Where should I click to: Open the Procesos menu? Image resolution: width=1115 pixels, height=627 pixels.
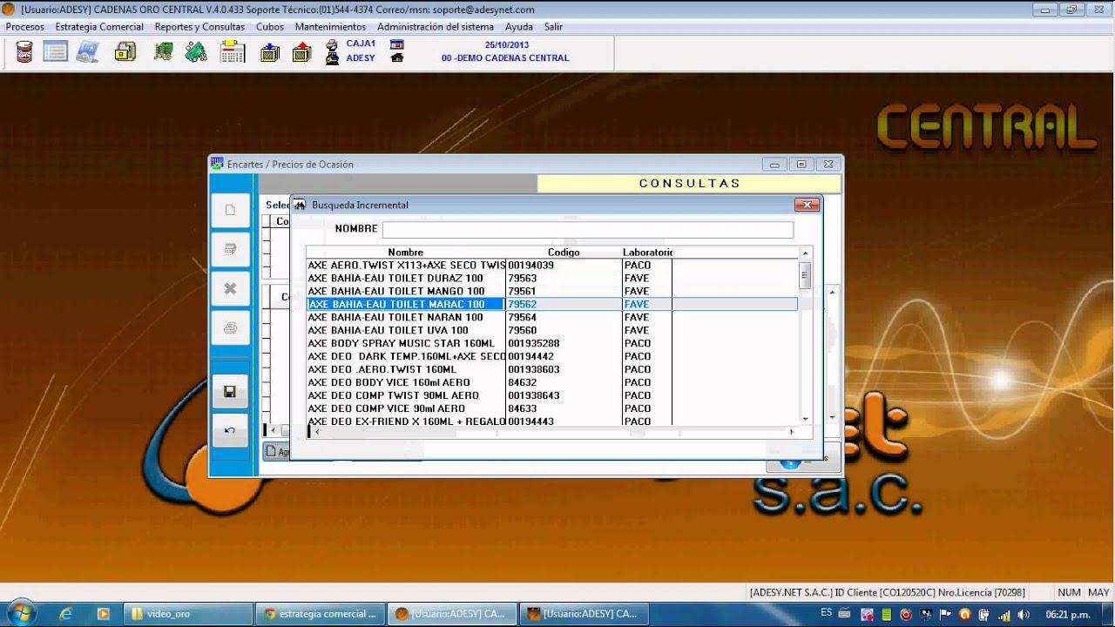[24, 27]
